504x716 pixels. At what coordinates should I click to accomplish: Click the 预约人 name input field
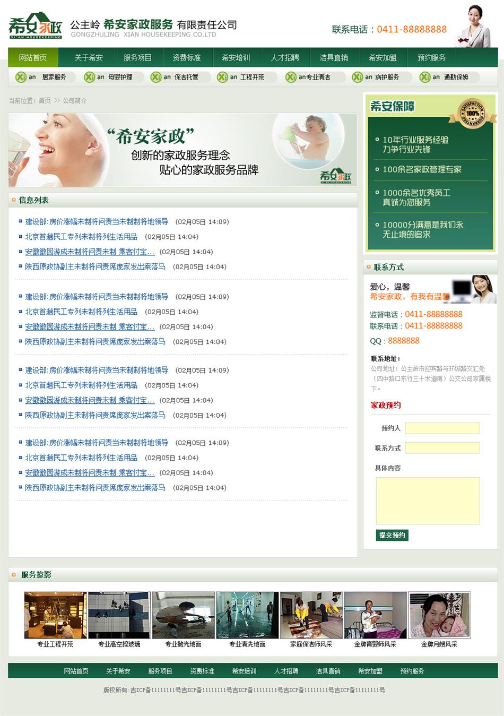442,428
